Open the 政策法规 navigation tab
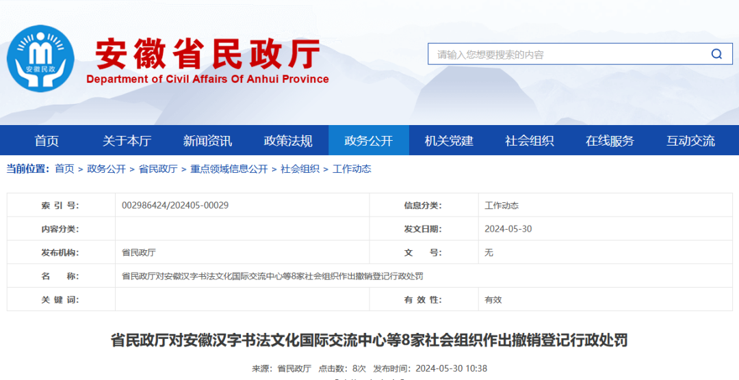 coord(288,140)
